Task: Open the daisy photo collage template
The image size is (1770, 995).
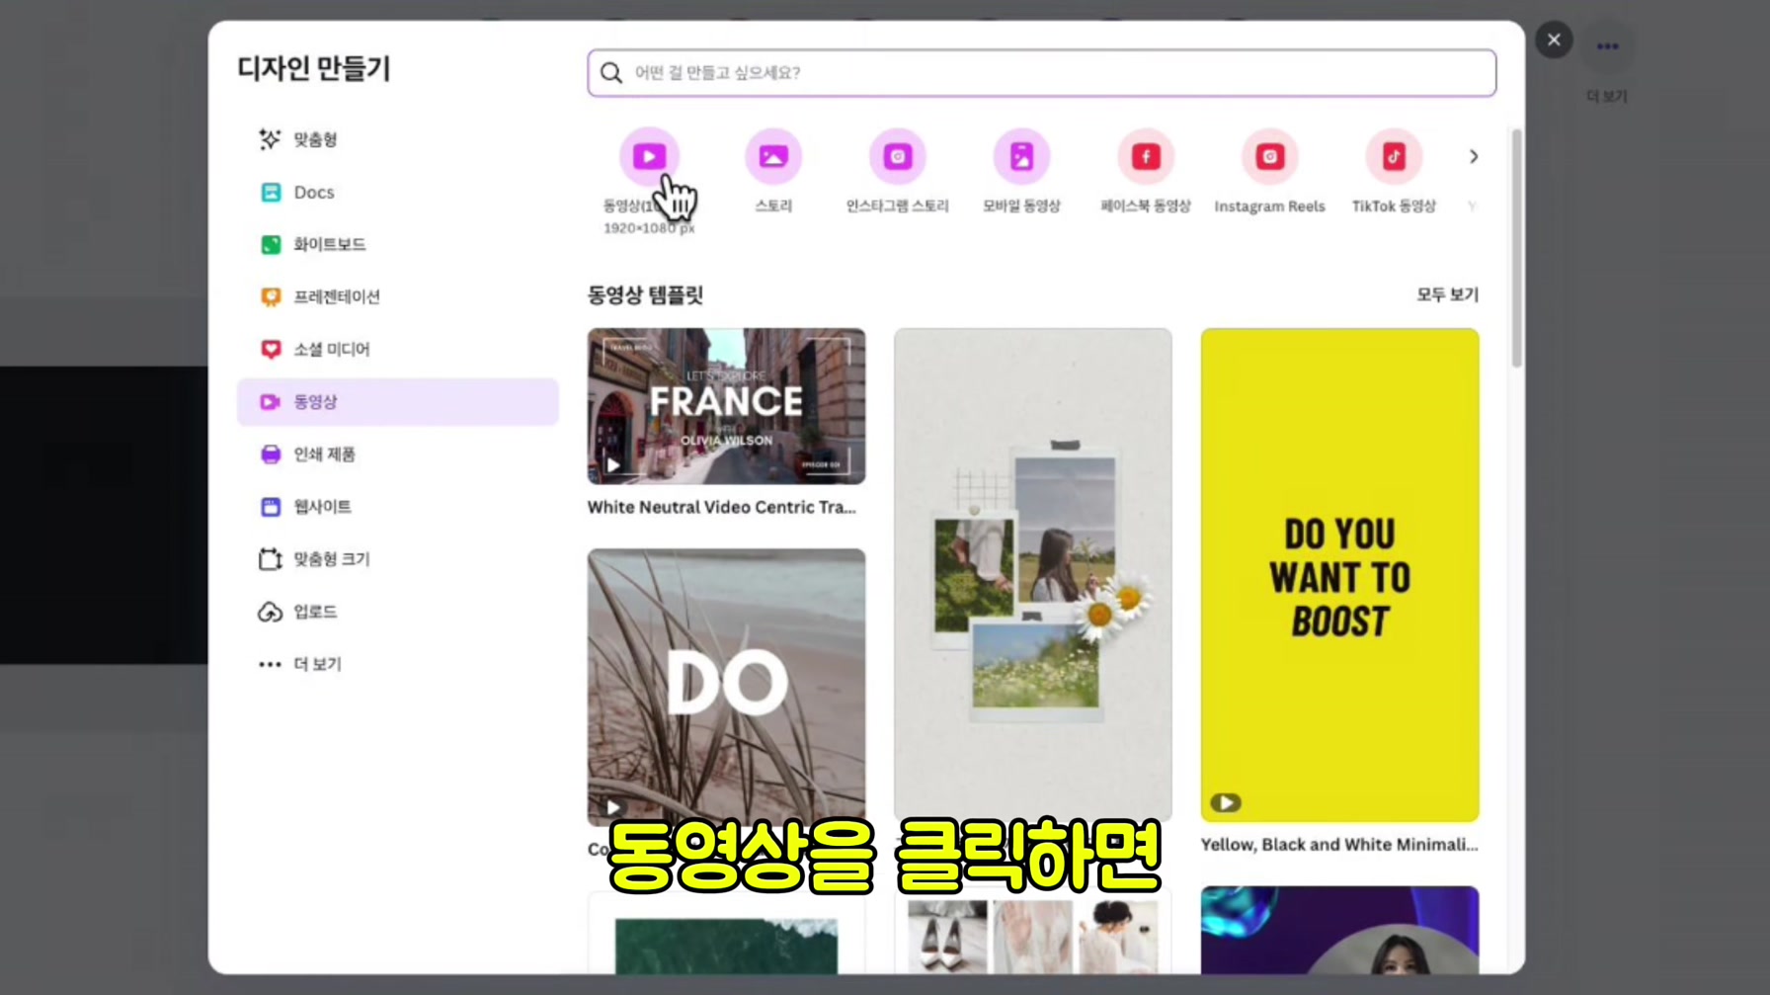Action: pyautogui.click(x=1032, y=574)
